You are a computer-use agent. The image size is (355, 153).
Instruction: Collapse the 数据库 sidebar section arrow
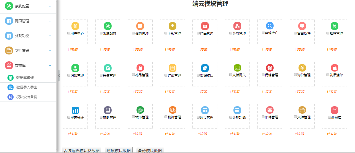coord(50,65)
